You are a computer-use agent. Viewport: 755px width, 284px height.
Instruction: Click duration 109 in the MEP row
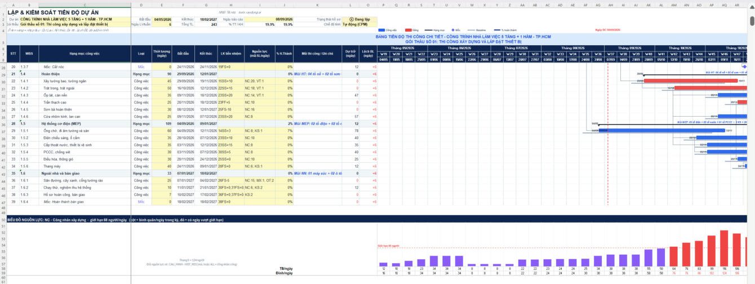[x=162, y=123]
